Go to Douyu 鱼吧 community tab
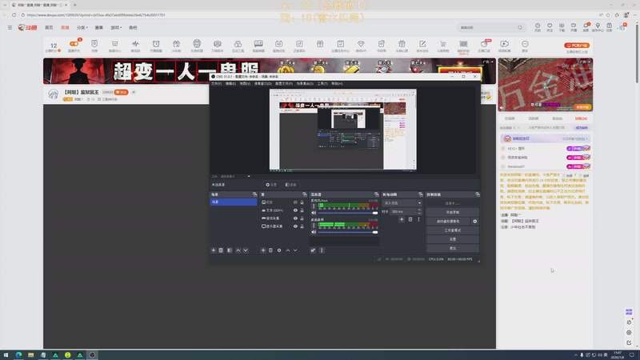 pyautogui.click(x=133, y=27)
